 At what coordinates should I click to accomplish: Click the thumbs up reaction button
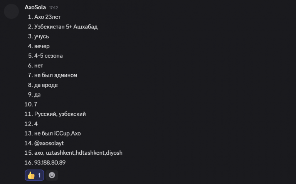tap(34, 175)
